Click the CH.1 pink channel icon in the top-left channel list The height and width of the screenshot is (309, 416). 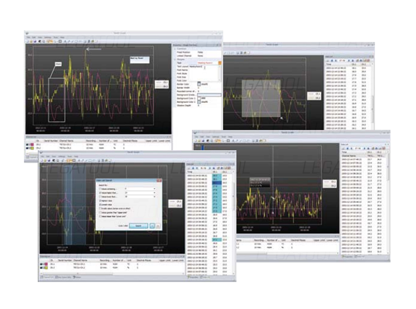coord(32,144)
